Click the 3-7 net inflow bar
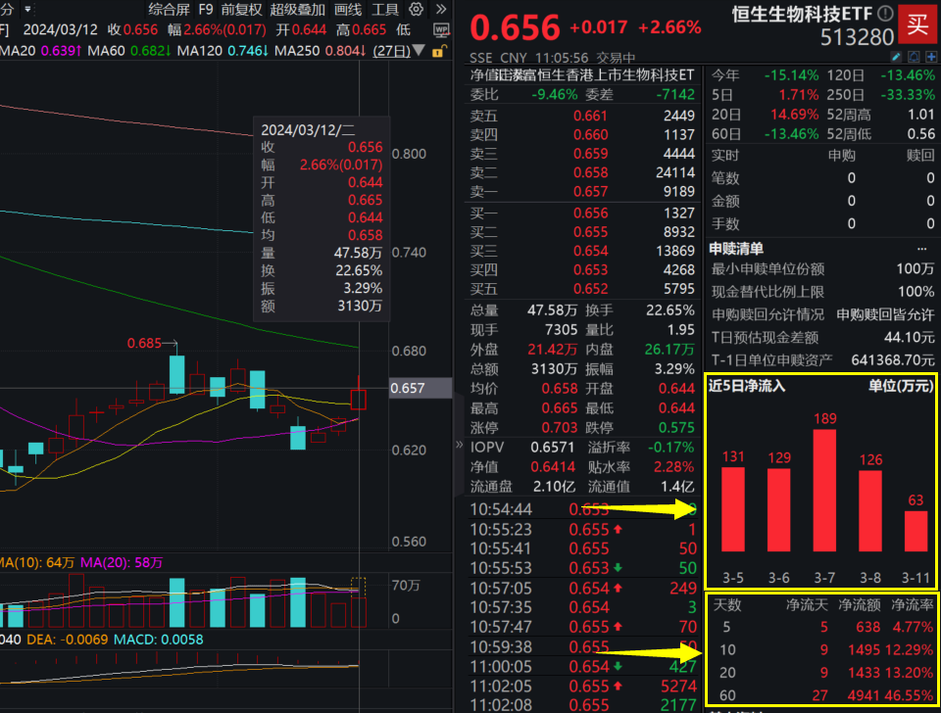 tap(824, 490)
